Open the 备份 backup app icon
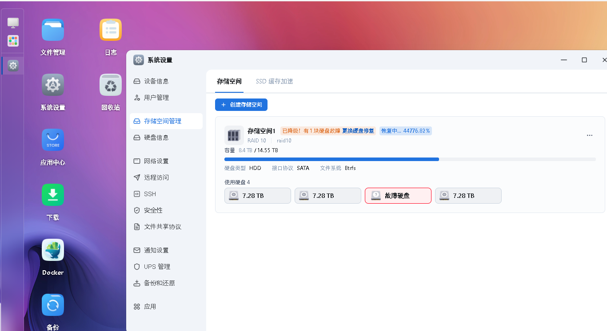Viewport: 607px width, 331px height. pyautogui.click(x=53, y=305)
